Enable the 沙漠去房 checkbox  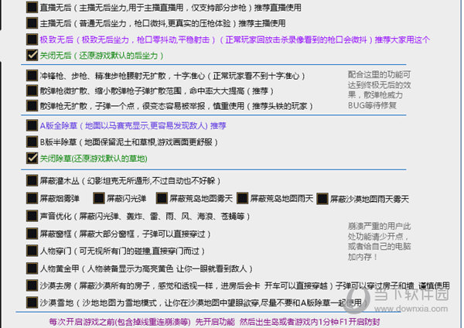coord(32,285)
